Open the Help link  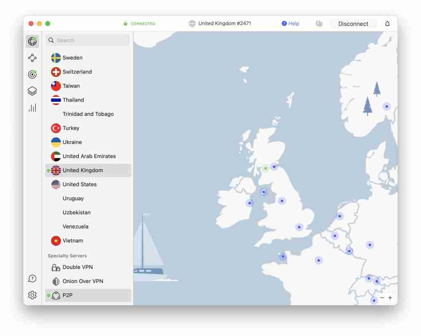tap(290, 23)
